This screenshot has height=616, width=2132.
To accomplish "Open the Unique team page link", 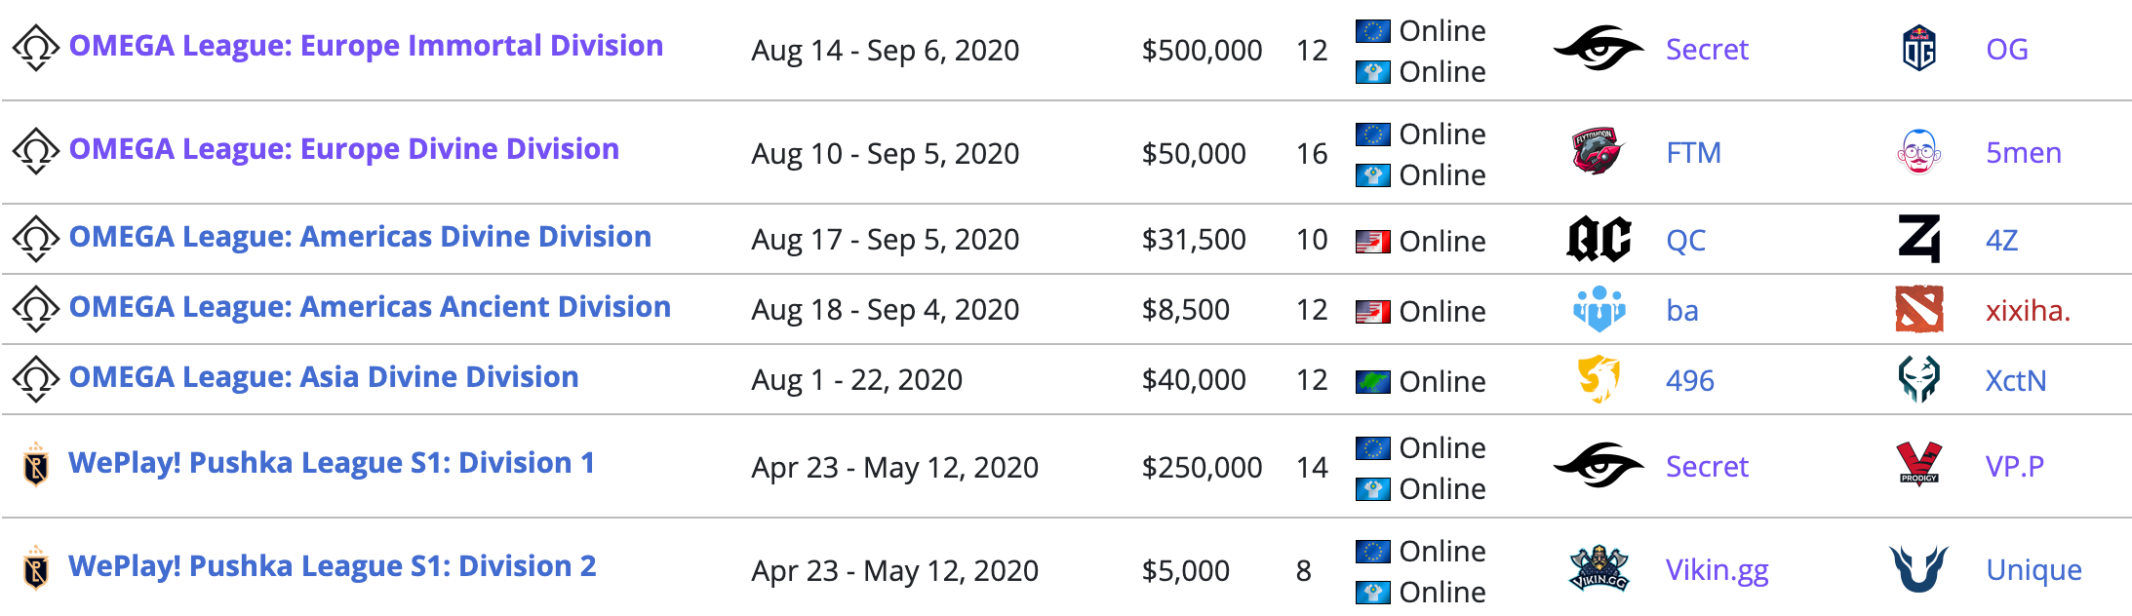I will pos(2033,570).
